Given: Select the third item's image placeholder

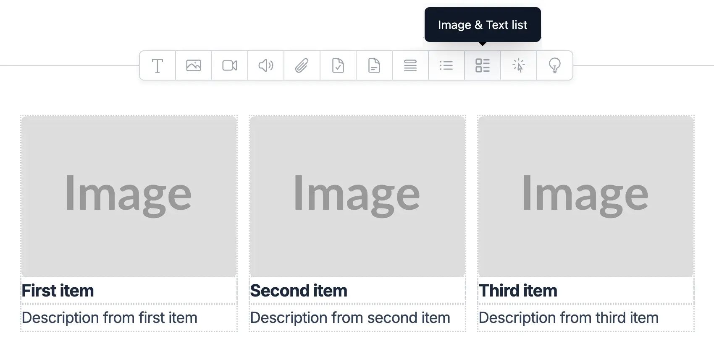Looking at the screenshot, I should 586,193.
